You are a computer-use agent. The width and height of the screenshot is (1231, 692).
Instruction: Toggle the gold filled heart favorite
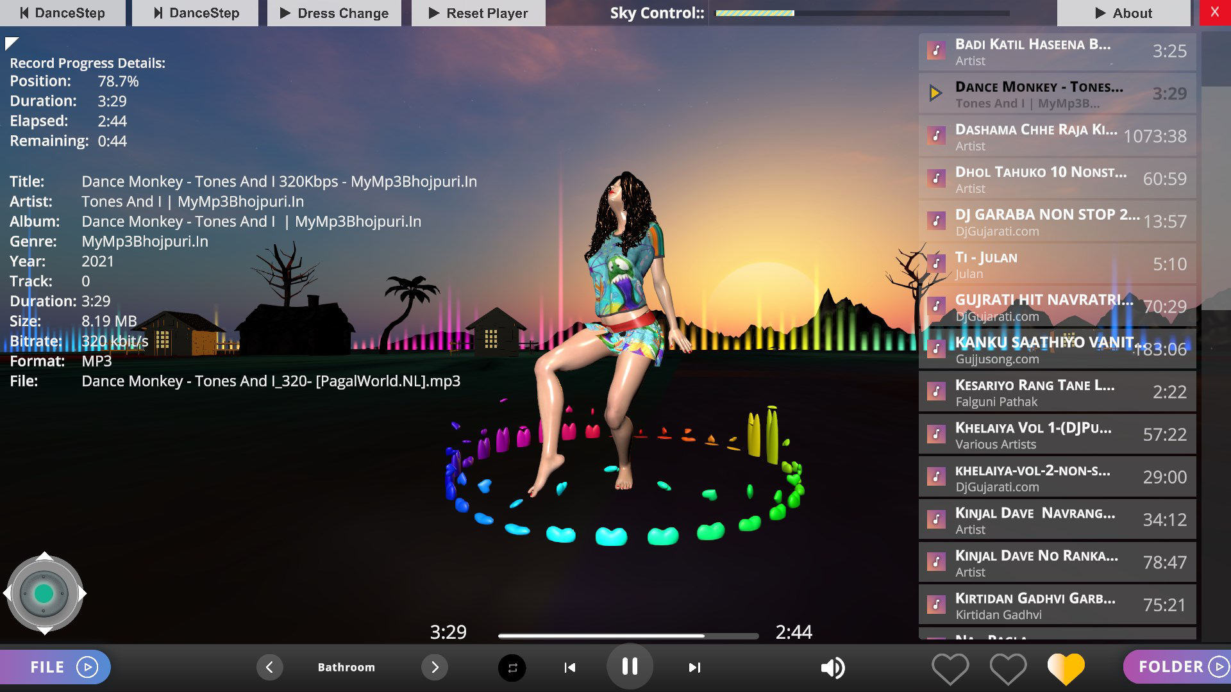(1066, 668)
